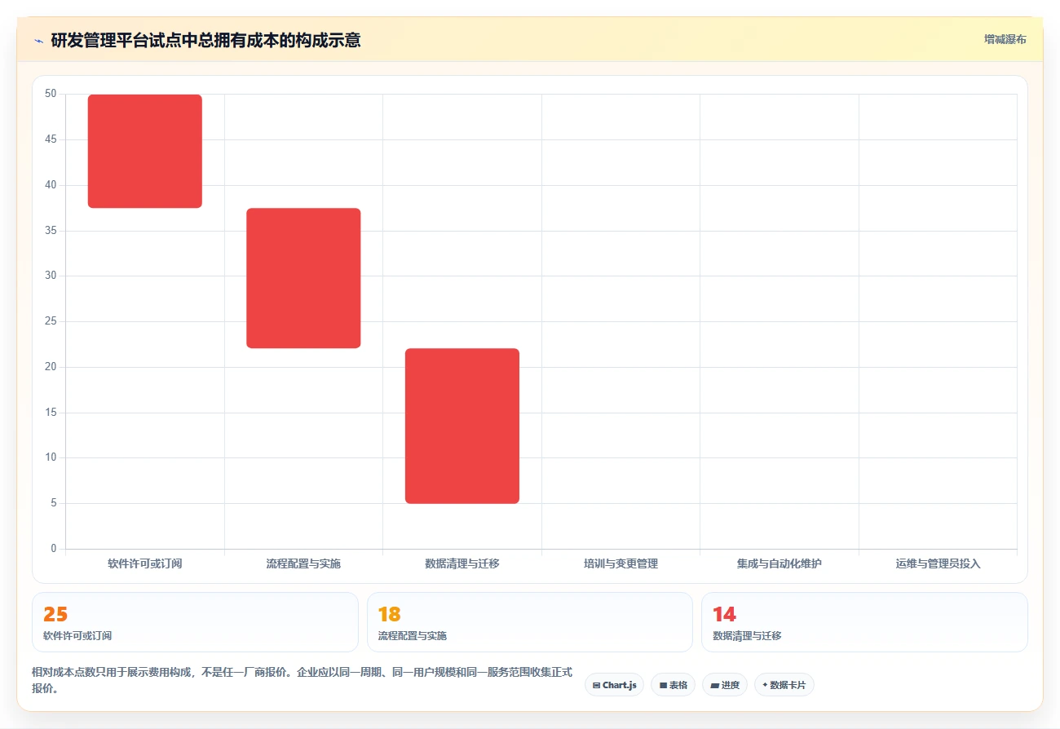Click the 软件许可或订阅 axis label
Image resolution: width=1060 pixels, height=729 pixels.
point(145,563)
